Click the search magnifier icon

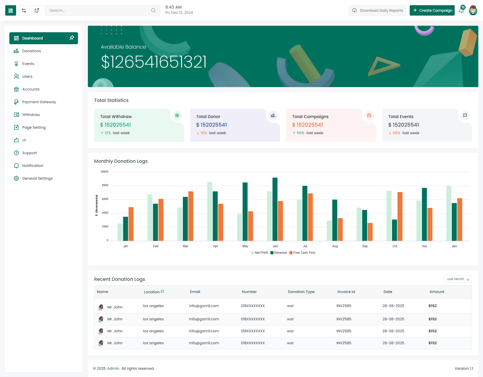[153, 10]
